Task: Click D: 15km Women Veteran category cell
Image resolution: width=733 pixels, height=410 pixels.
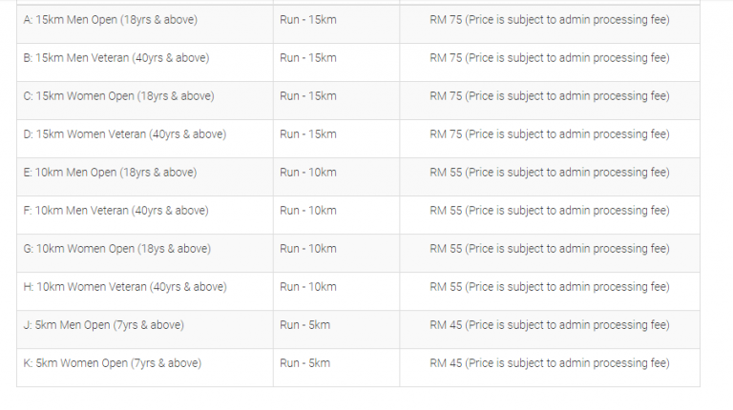Action: click(x=145, y=138)
